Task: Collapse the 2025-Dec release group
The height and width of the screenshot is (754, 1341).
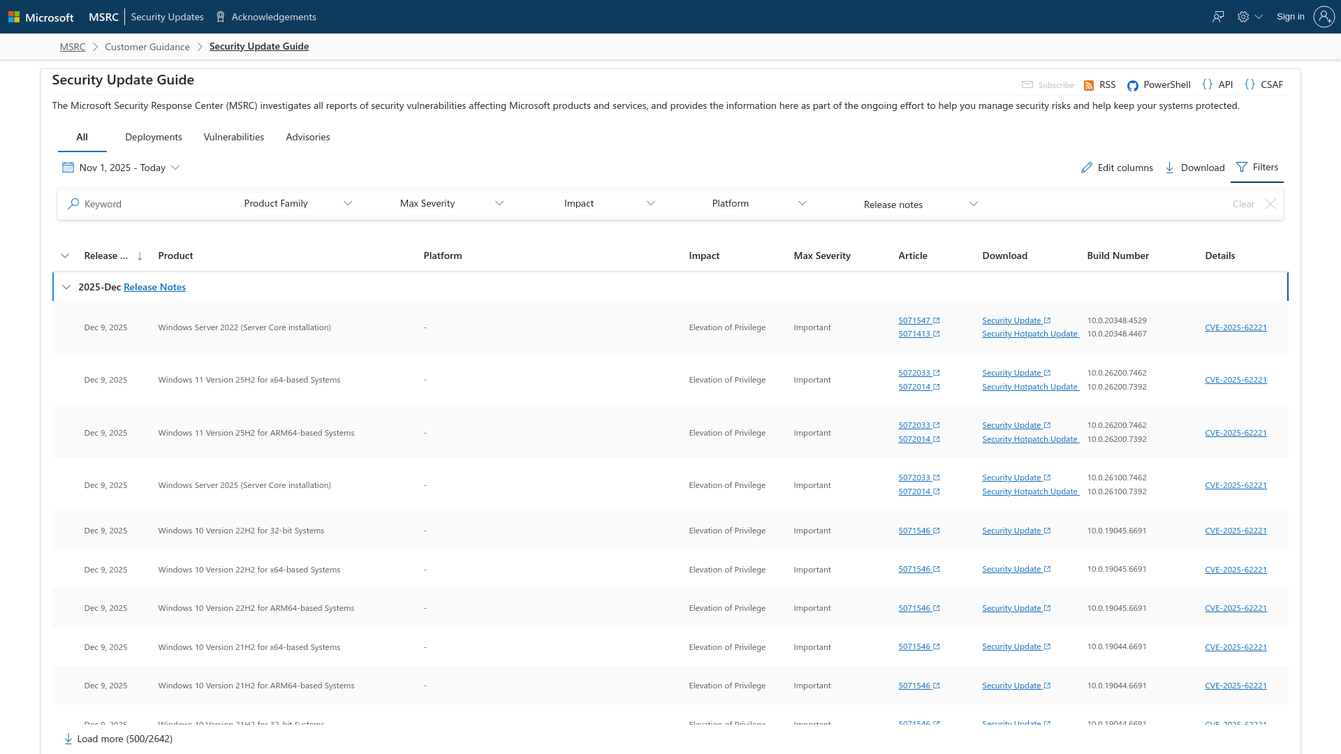Action: coord(66,287)
